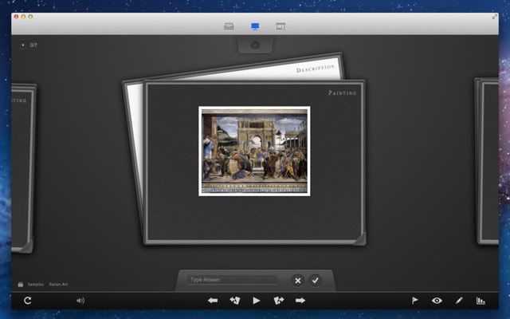The width and height of the screenshot is (510, 319).
Task: Shuffle cards backward icon
Action: coord(235,300)
